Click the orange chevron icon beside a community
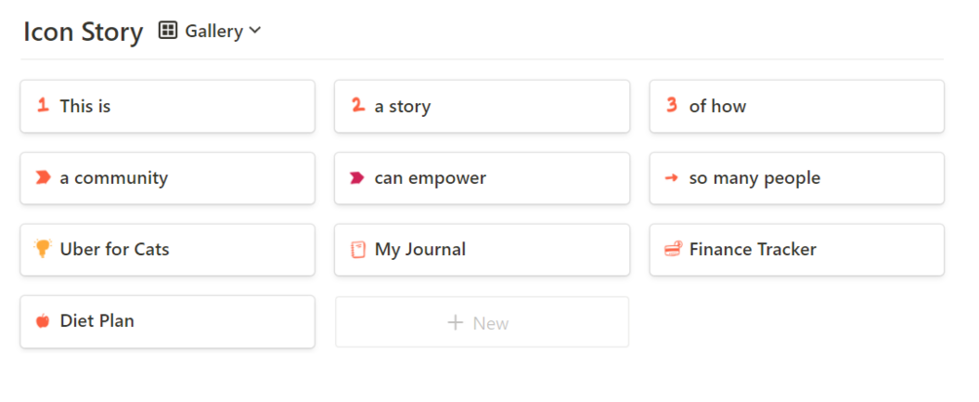 [43, 177]
